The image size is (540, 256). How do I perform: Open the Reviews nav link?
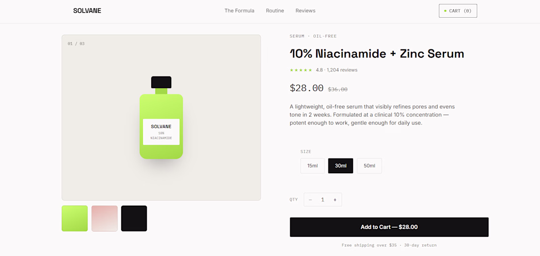[305, 11]
